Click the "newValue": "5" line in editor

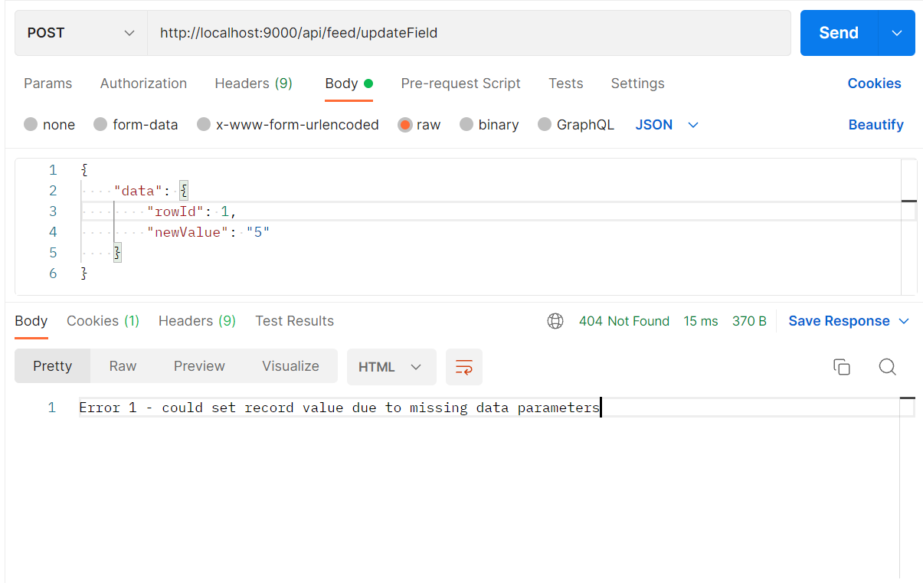[208, 232]
